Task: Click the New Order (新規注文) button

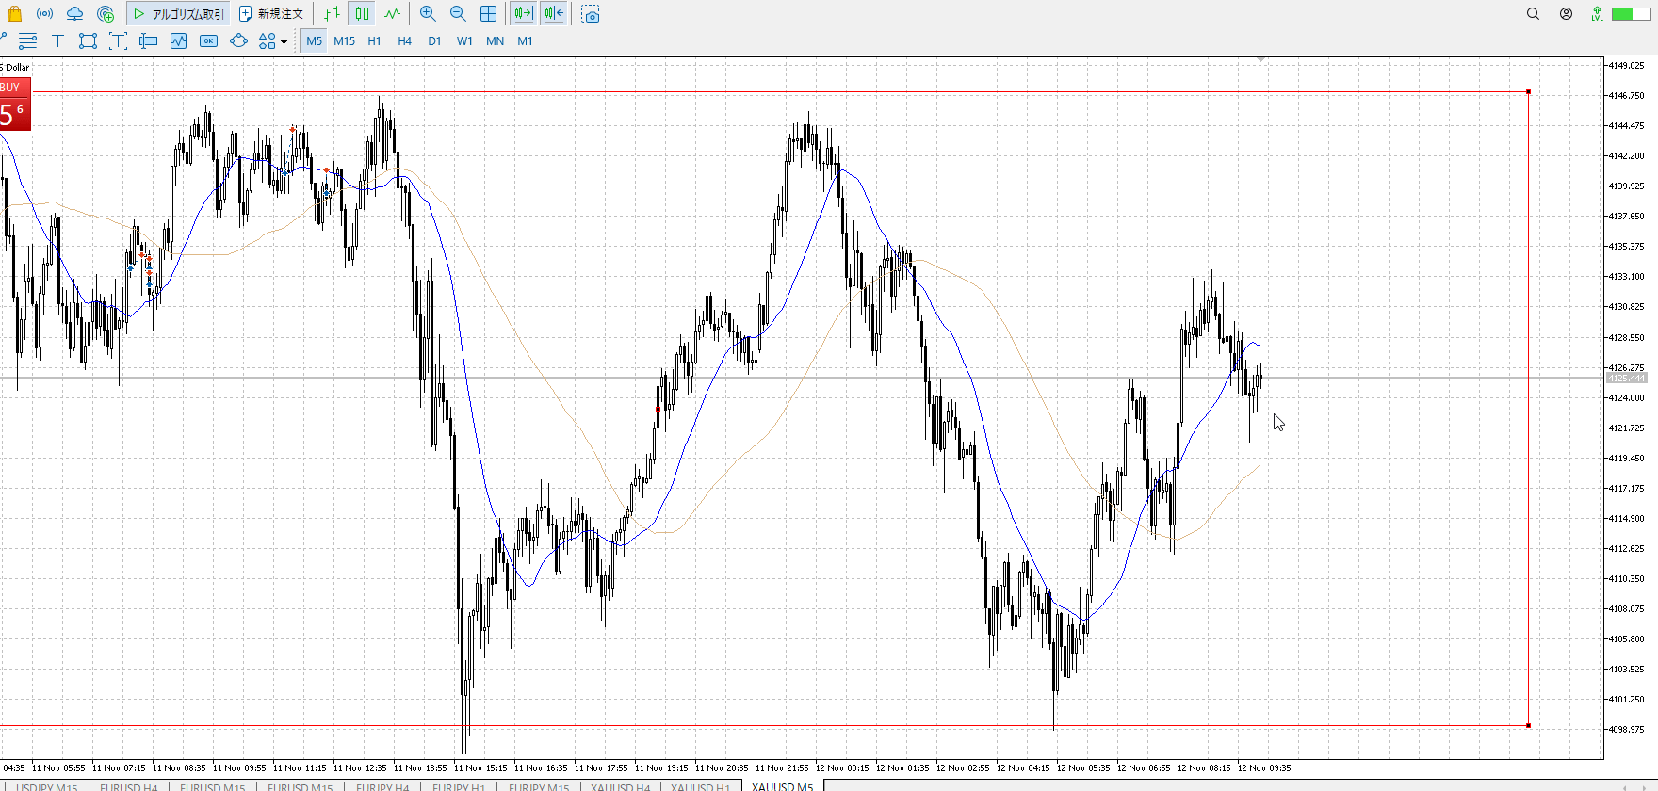Action: [x=271, y=14]
